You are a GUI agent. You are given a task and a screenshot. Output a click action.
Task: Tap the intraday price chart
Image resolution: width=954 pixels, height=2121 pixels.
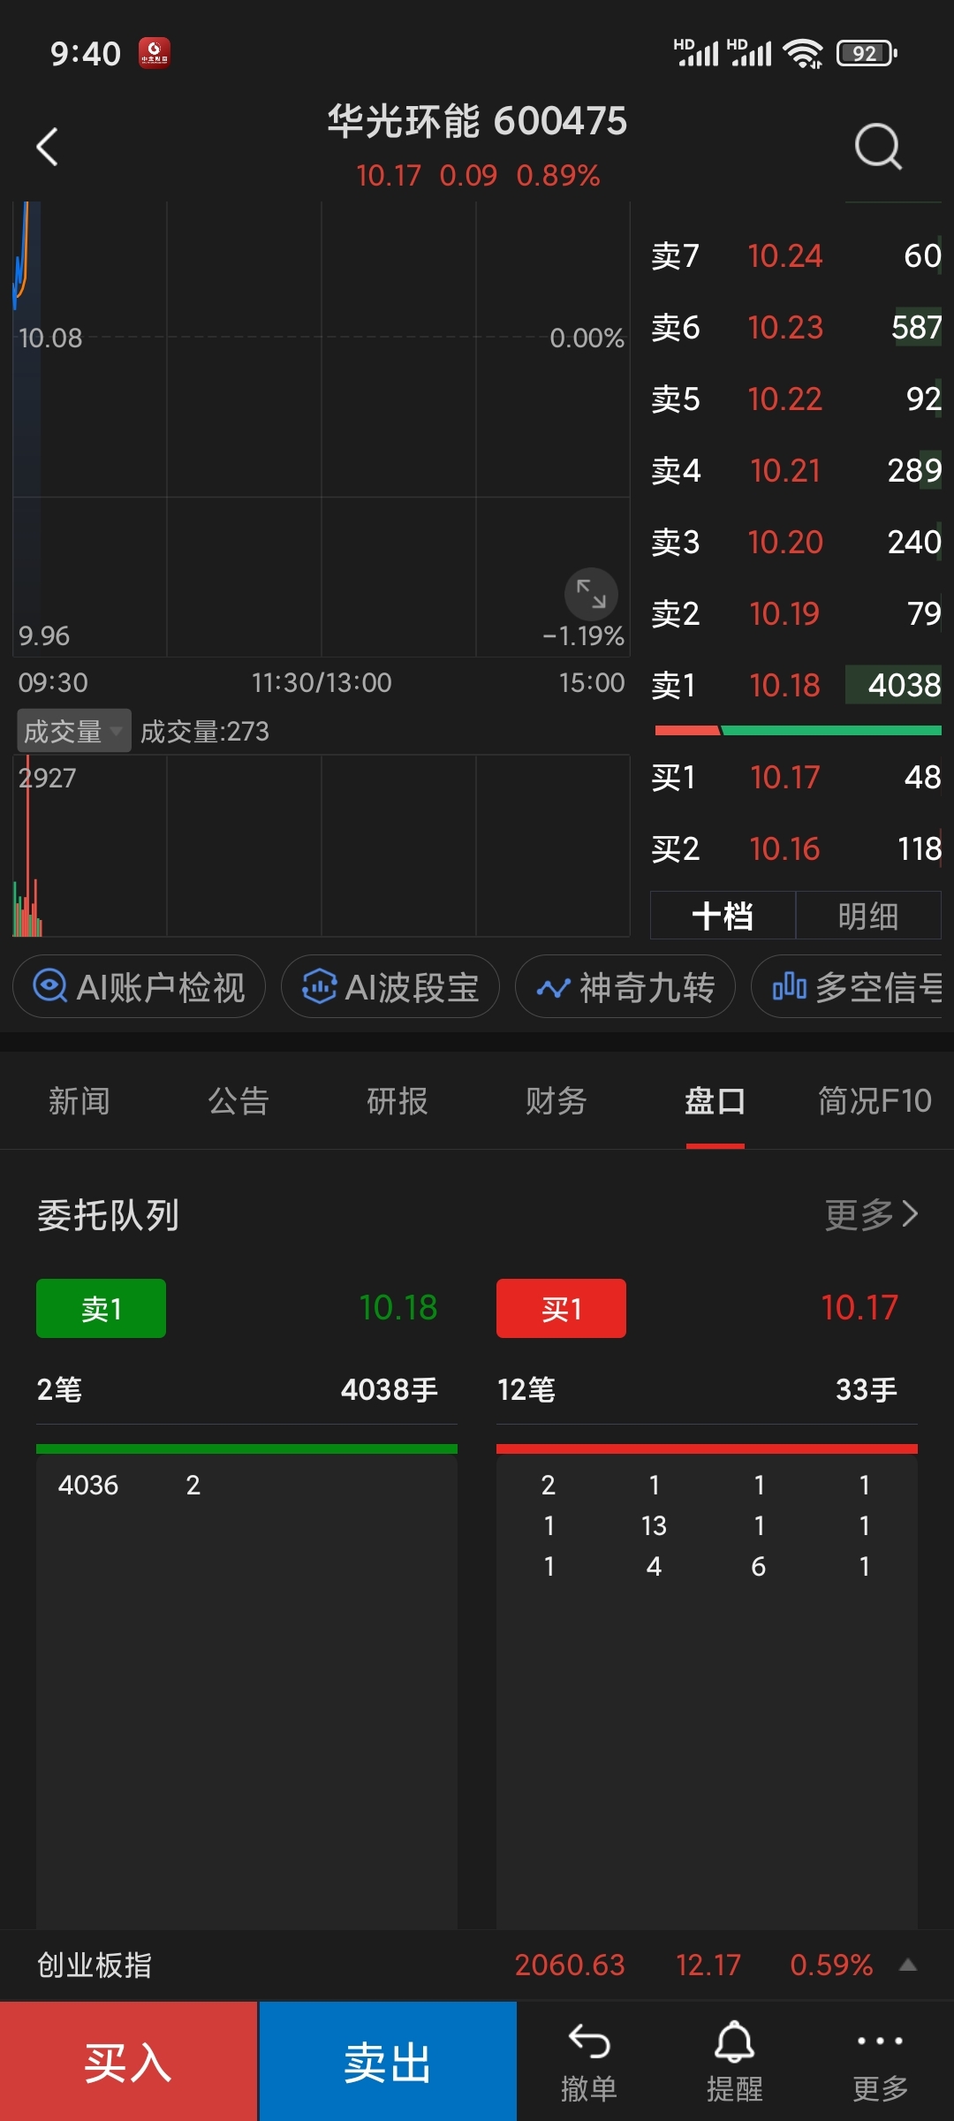[322, 429]
